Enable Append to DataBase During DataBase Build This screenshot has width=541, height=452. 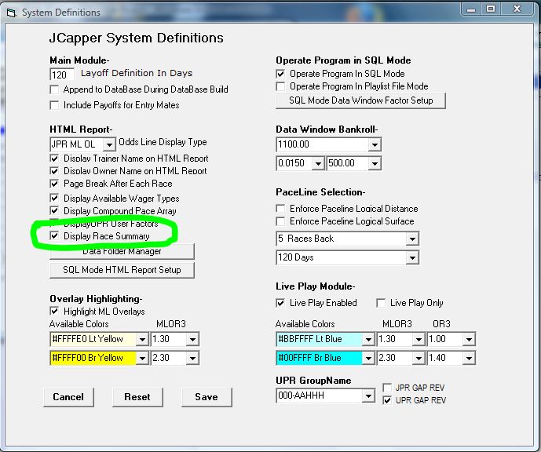(54, 90)
